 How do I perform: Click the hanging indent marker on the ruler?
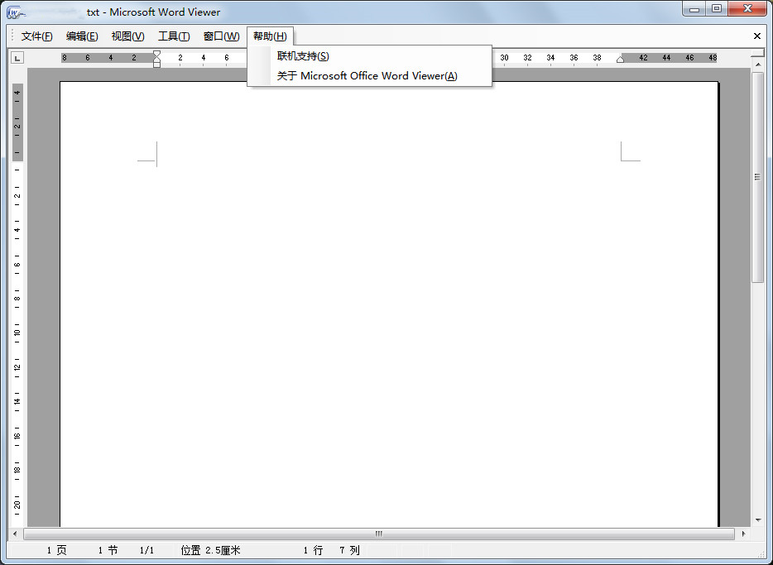[x=156, y=60]
